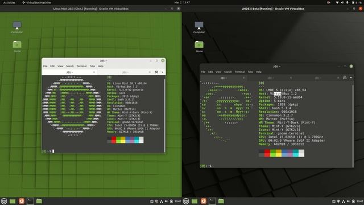This screenshot has height=205, width=364.
Task: Click Mint terminal vertical scrollbar
Action: pyautogui.click(x=164, y=115)
